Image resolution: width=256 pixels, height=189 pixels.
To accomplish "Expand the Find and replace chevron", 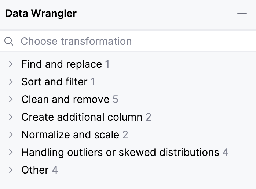I will [x=11, y=64].
